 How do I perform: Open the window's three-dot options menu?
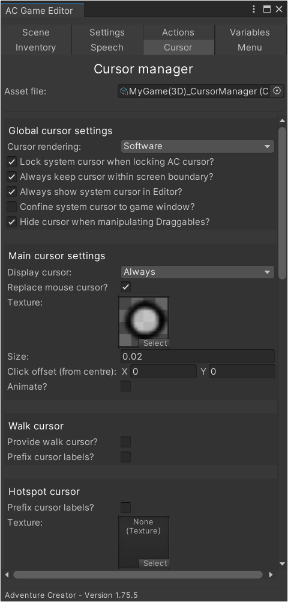point(254,10)
